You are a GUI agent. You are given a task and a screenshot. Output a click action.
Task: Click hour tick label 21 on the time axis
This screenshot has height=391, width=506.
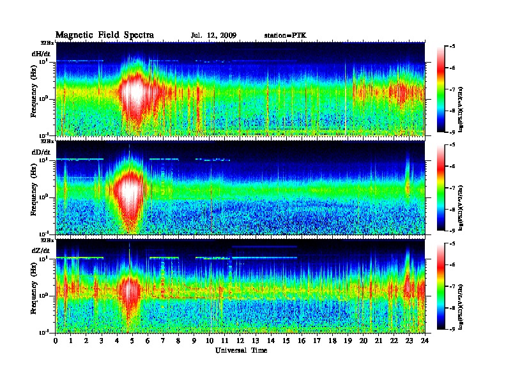point(378,341)
